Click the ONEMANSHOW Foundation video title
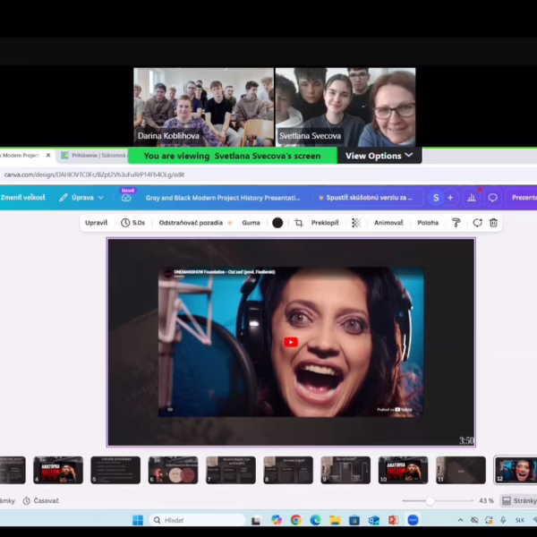The width and height of the screenshot is (537, 537). [x=225, y=272]
